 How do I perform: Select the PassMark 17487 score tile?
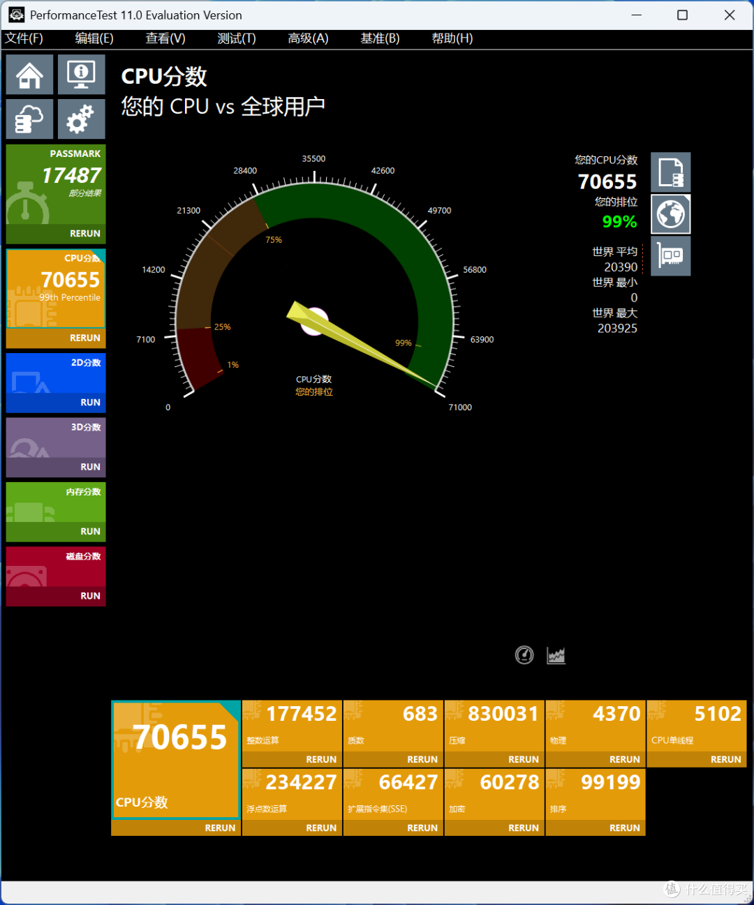(x=56, y=184)
